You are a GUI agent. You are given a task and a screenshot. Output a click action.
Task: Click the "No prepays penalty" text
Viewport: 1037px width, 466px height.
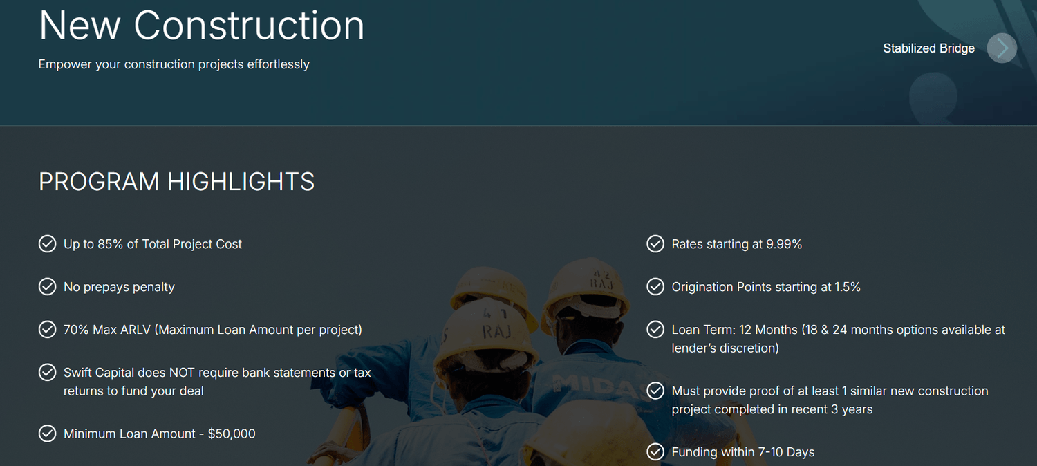pyautogui.click(x=119, y=287)
